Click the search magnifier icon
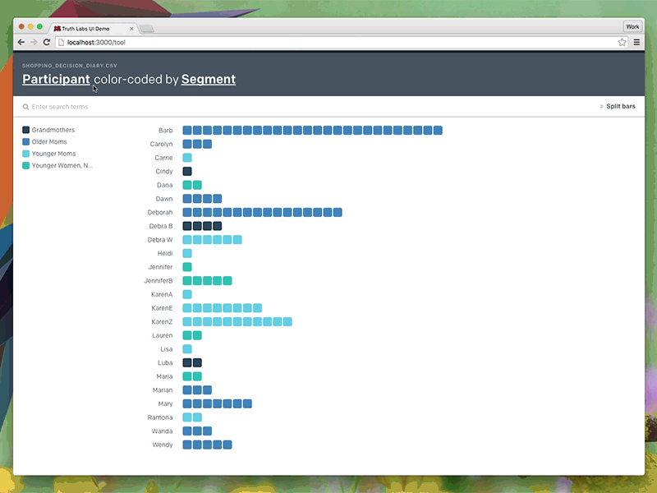 [x=25, y=107]
